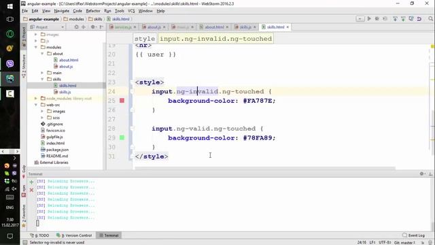The height and width of the screenshot is (245, 435).
Task: Click the red #FA787E gutter color swatch
Action: point(122,100)
